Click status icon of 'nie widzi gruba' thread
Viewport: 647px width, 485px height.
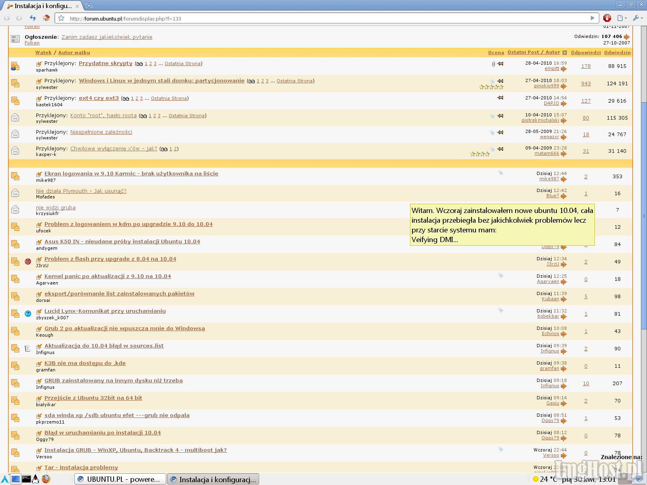pos(15,209)
